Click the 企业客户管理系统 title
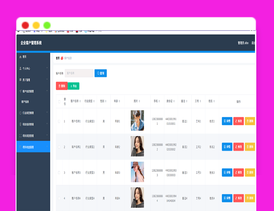The height and width of the screenshot is (211, 274). [x=31, y=43]
